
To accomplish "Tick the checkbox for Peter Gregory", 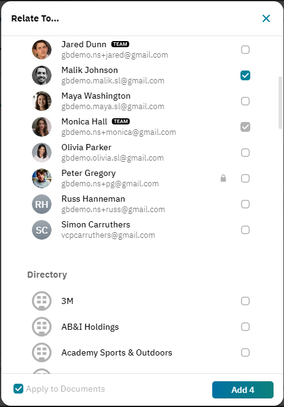I will pos(245,178).
